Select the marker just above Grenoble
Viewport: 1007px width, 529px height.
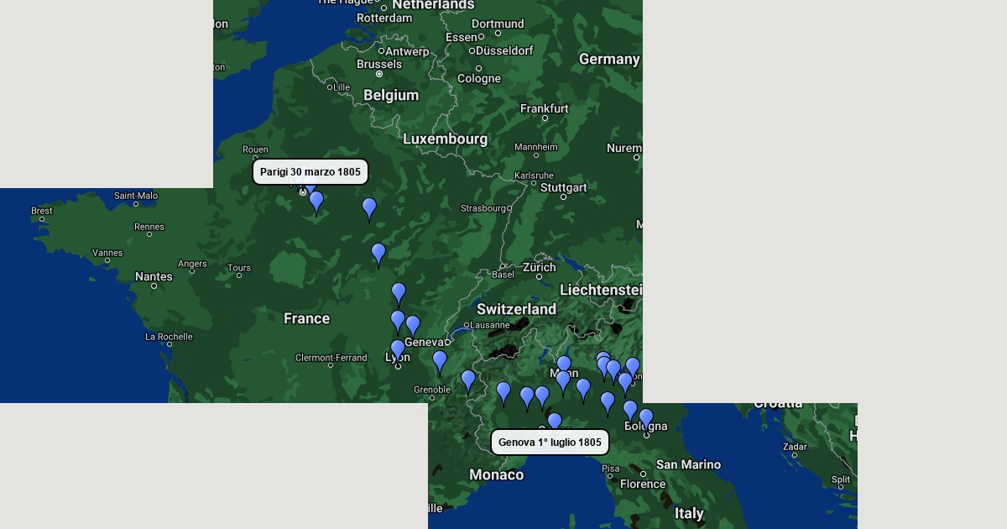click(440, 360)
